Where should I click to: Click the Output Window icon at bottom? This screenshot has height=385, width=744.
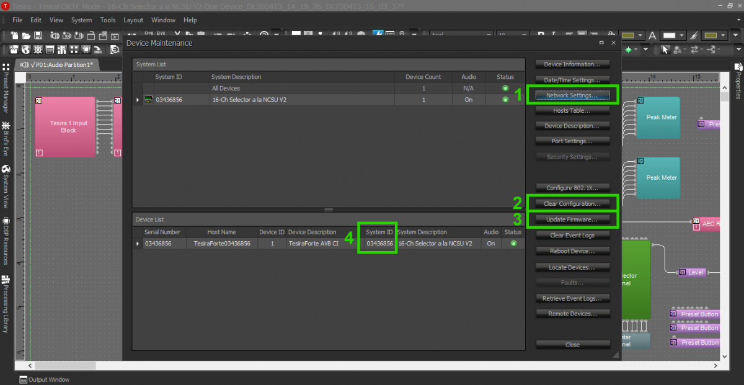coord(24,379)
